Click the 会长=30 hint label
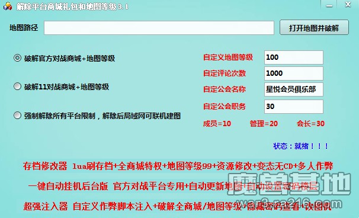The height and width of the screenshot is (218, 359). tap(310, 124)
